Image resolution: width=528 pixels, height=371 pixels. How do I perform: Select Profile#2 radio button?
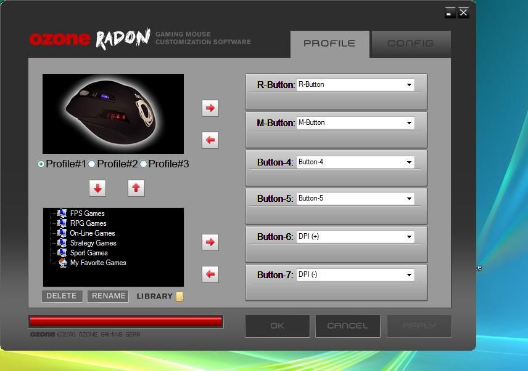tap(91, 164)
